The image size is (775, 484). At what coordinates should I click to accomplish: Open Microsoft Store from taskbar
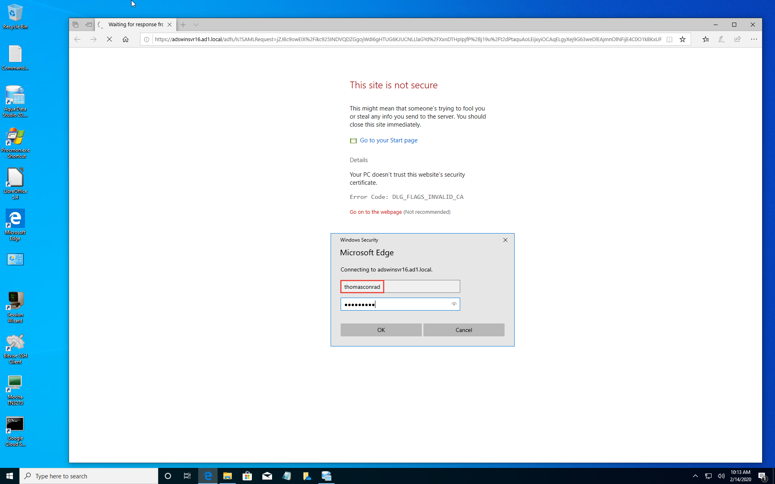[x=247, y=476]
